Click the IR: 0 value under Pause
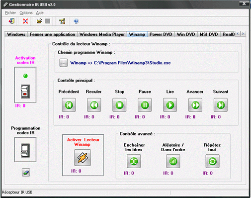251x198 pixels. (x=140, y=117)
